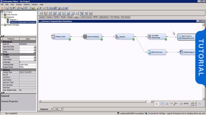Screen dimensions: 206x115
Task: Click Exported Data ellipsis button
Action: [35, 49]
